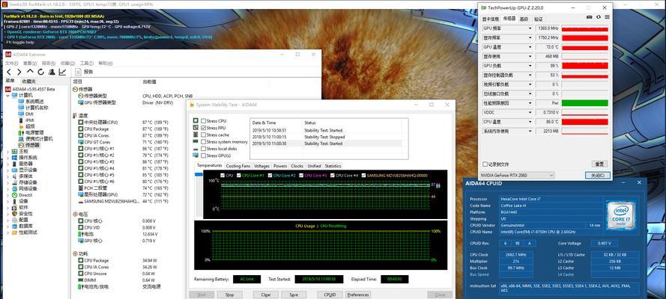
Task: Open 显卡信息 tab in GPU-Z
Action: [x=491, y=19]
